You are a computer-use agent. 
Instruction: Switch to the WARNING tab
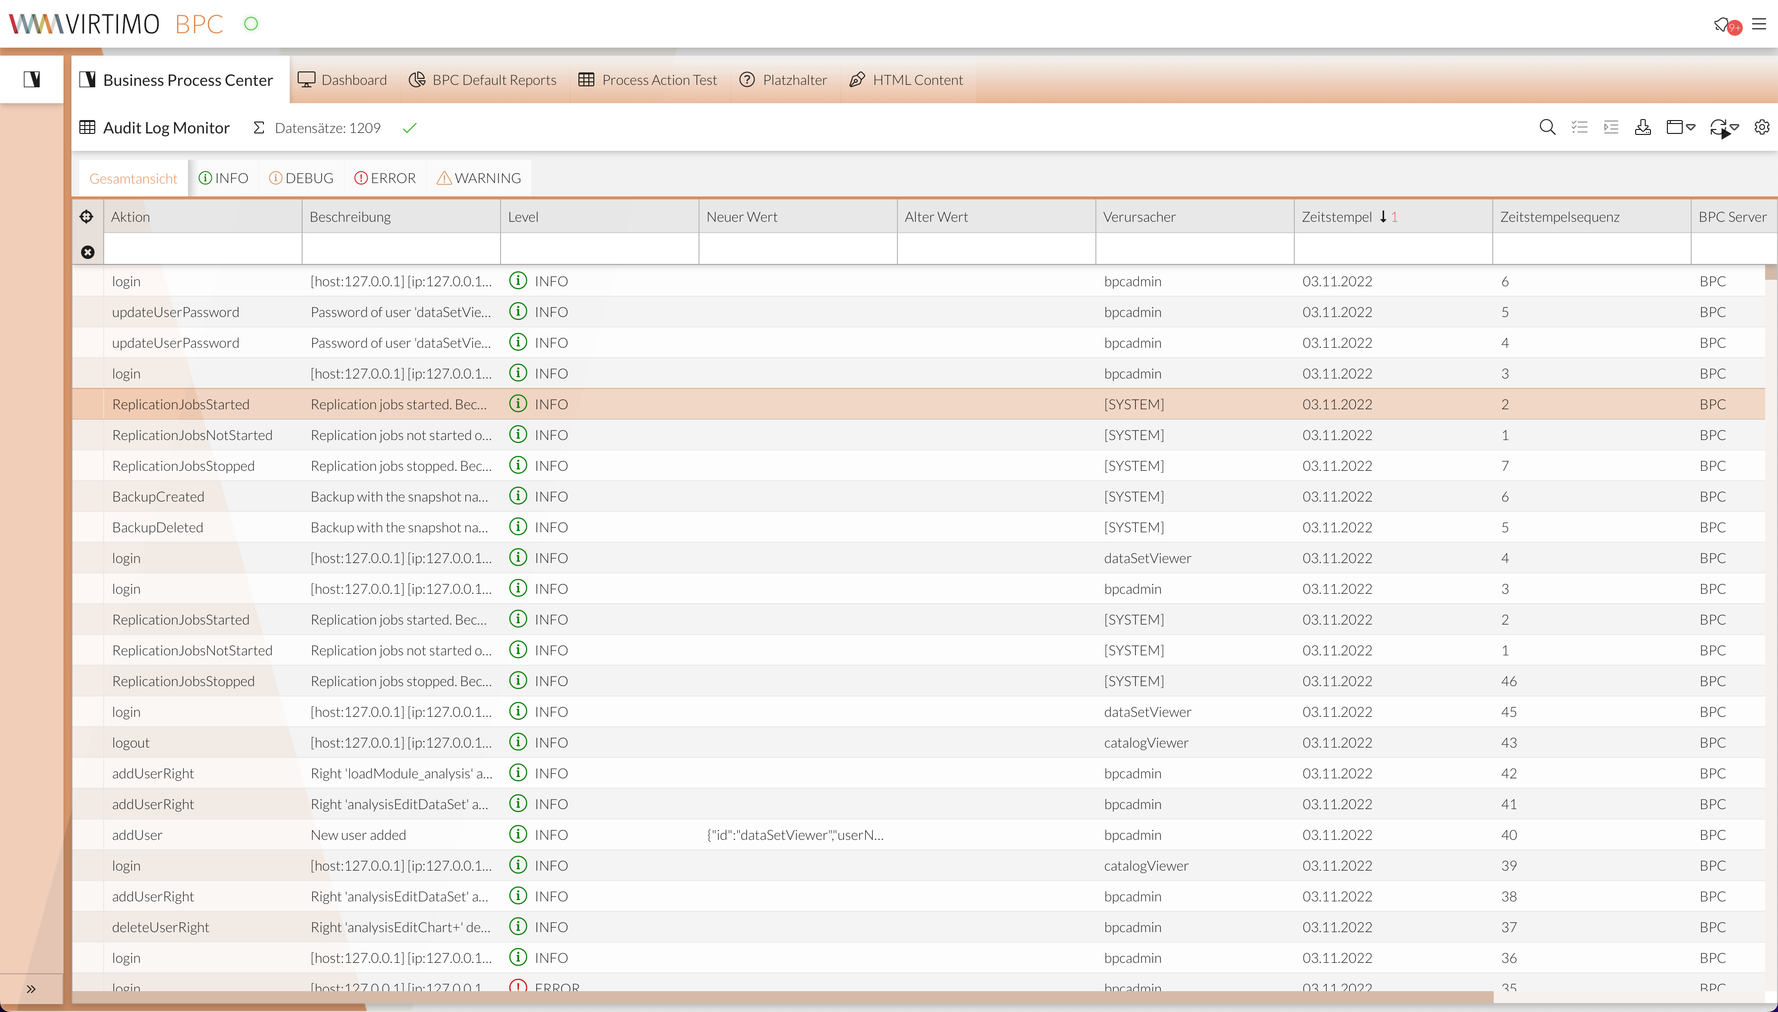[479, 177]
